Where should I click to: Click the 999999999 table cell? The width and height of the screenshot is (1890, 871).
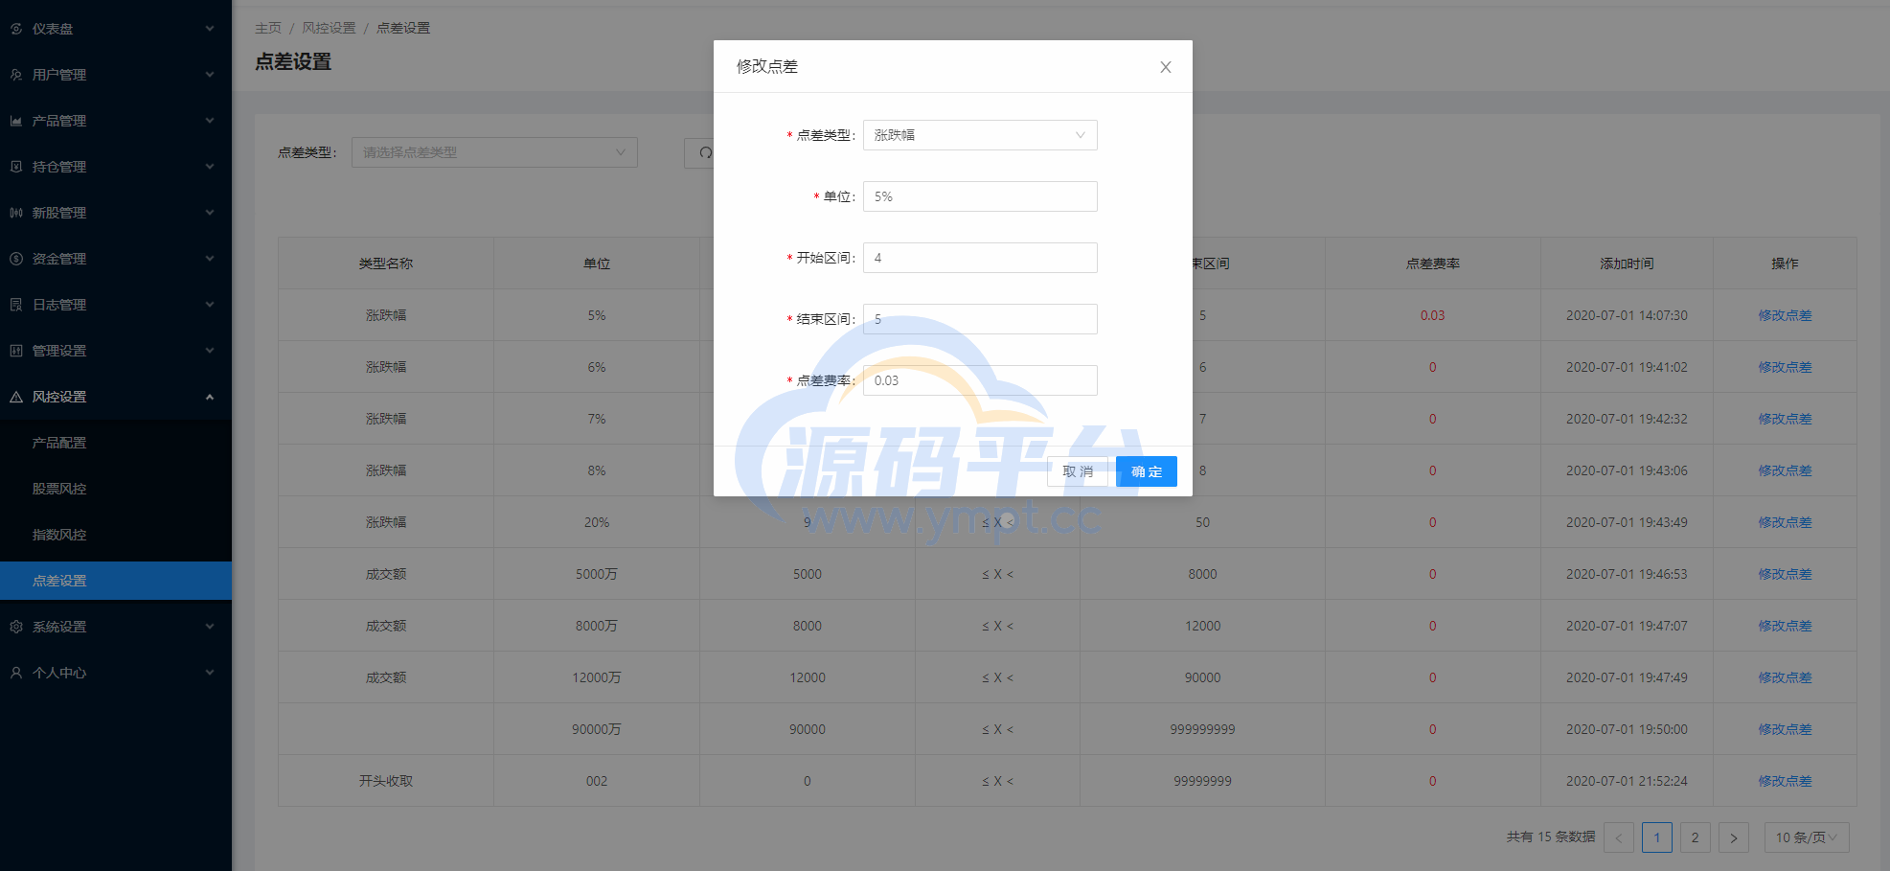tap(1203, 729)
